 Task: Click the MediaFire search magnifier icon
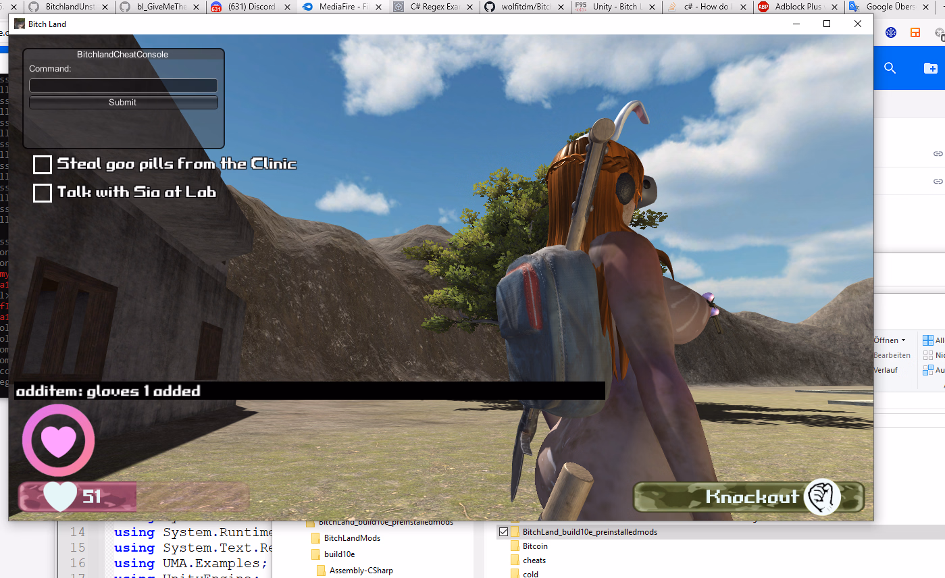click(890, 68)
